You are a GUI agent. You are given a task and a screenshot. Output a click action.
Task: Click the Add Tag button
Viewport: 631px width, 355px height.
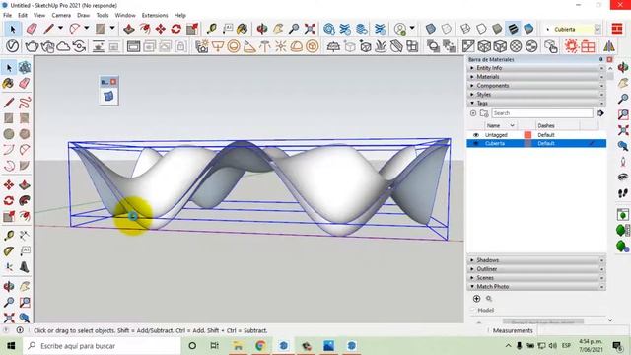[473, 113]
